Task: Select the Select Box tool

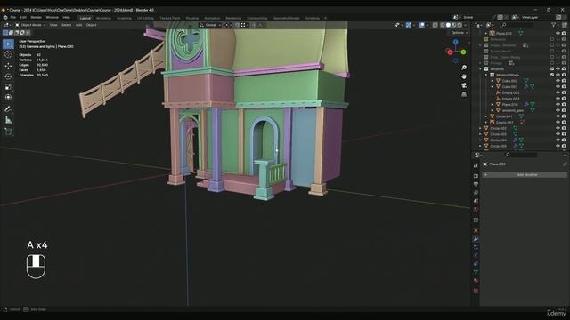Action: click(x=8, y=44)
